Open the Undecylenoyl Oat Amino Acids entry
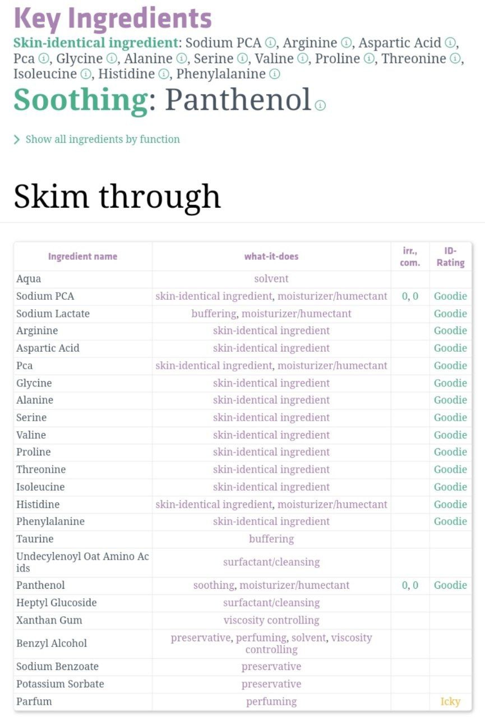The image size is (485, 717). pyautogui.click(x=82, y=562)
